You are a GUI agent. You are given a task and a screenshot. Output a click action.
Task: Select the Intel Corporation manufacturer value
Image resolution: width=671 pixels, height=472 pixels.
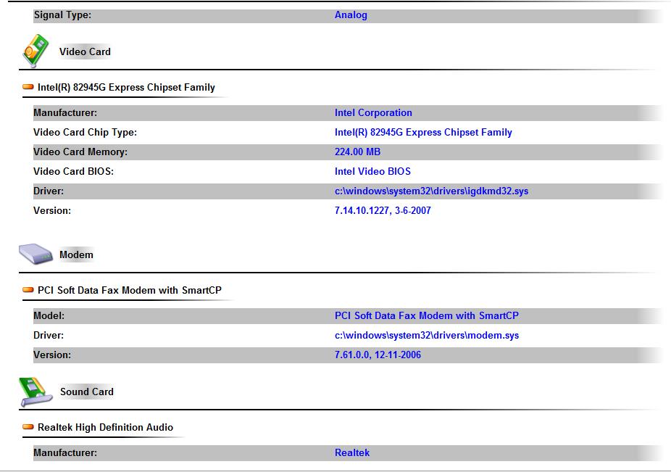point(373,113)
